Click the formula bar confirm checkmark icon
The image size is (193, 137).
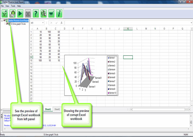coord(57,23)
